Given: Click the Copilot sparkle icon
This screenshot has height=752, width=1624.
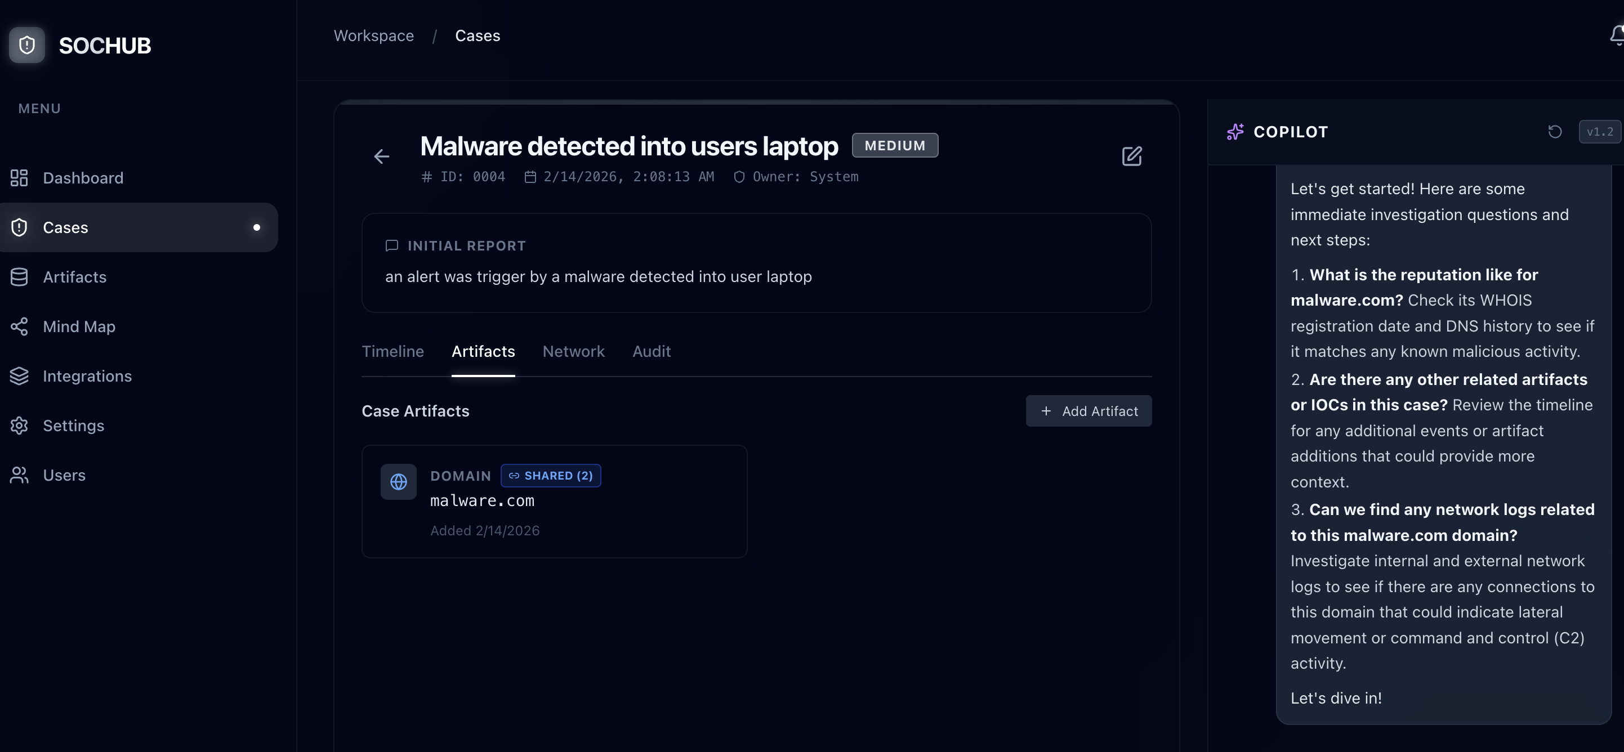Looking at the screenshot, I should coord(1234,132).
